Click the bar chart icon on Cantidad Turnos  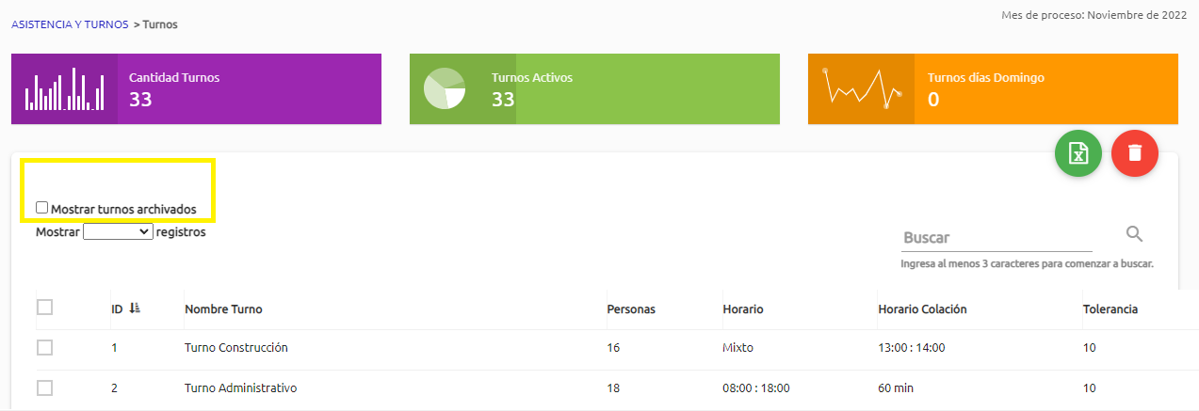64,89
